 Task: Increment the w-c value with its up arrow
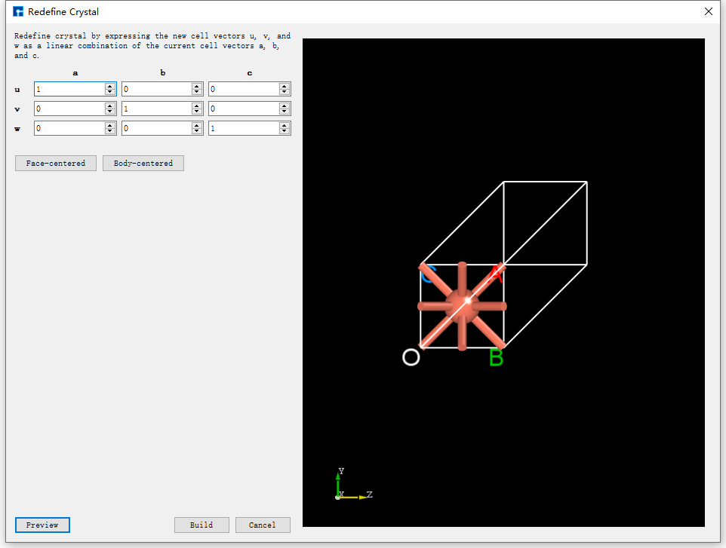[x=284, y=124]
